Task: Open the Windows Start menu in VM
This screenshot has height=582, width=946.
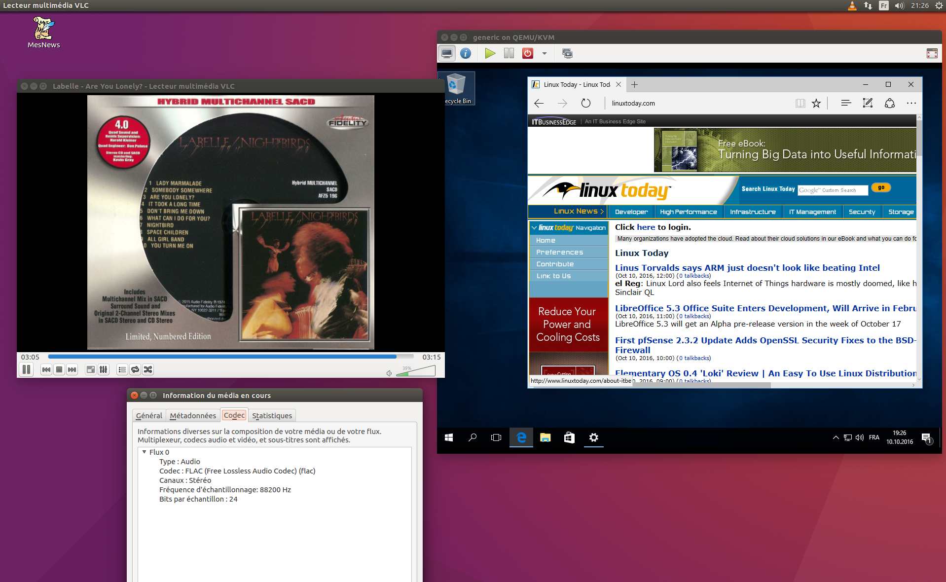Action: point(448,437)
